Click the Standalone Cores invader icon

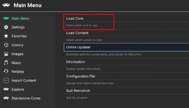coord(6,98)
